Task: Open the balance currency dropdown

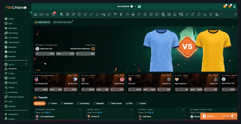Action: tap(135, 6)
